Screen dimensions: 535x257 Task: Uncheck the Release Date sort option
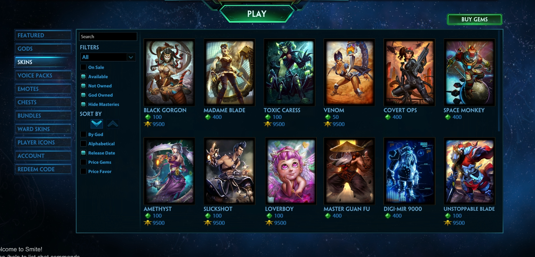pyautogui.click(x=83, y=153)
